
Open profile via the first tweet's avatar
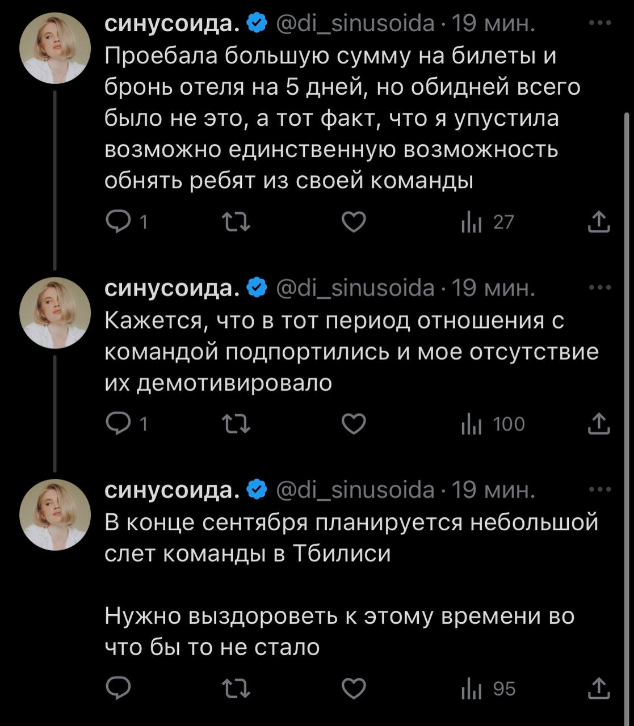coord(55,48)
